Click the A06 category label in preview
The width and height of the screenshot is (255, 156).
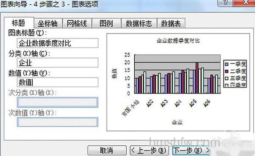click(207, 103)
